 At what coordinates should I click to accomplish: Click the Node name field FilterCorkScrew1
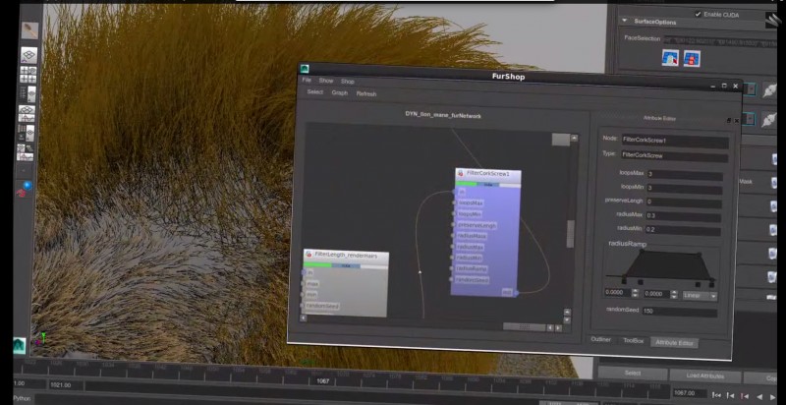(x=675, y=142)
